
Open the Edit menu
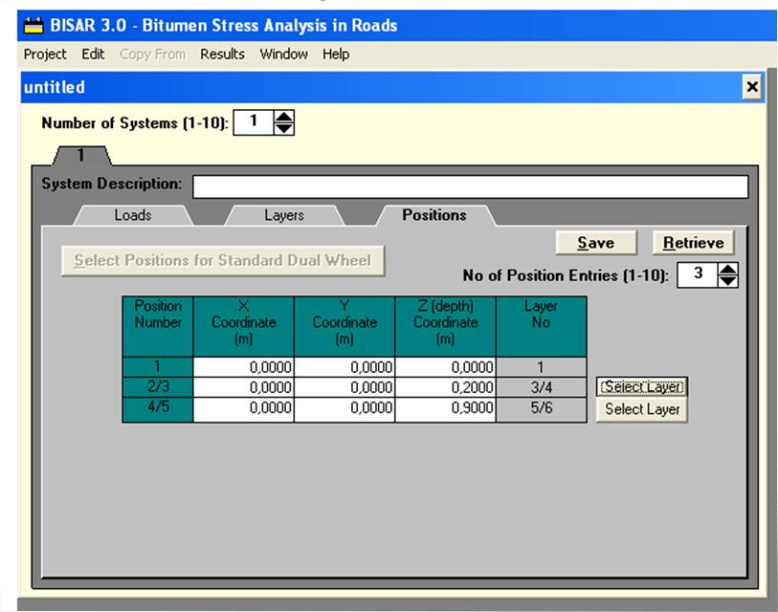93,55
